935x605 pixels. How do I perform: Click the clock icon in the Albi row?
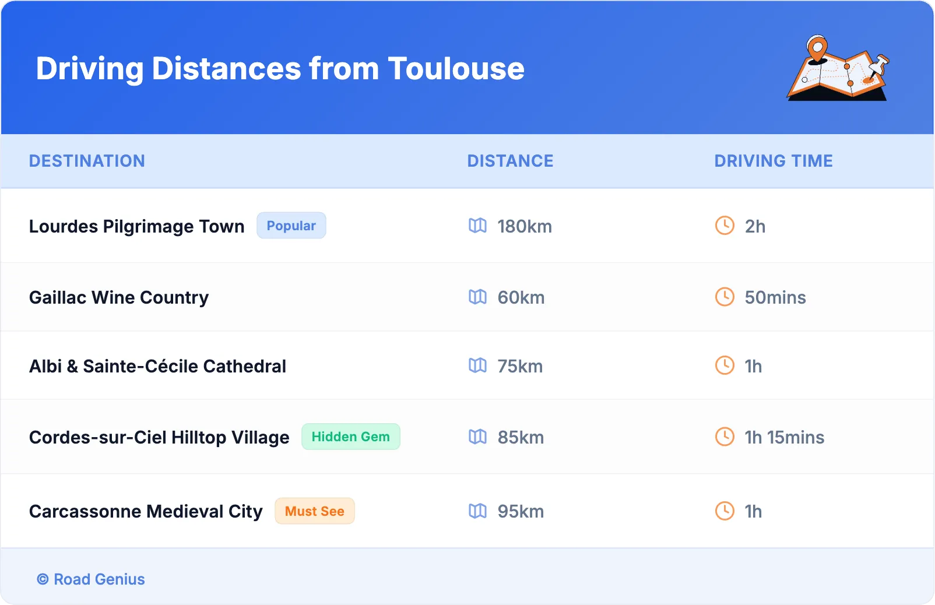coord(725,365)
